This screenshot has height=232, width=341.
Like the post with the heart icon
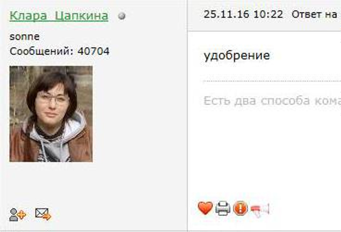[205, 208]
